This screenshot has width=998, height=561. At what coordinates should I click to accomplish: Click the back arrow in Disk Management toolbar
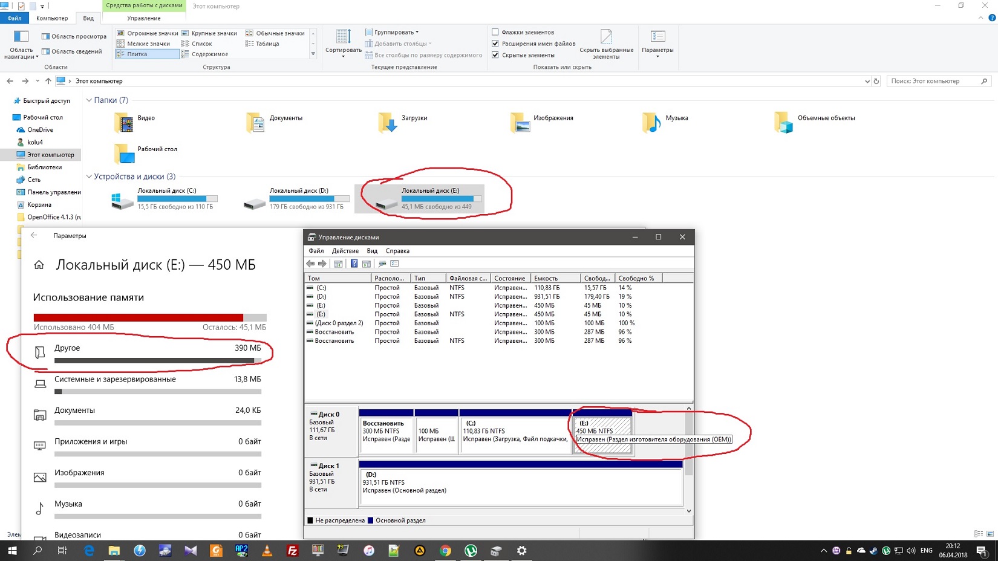(x=310, y=264)
